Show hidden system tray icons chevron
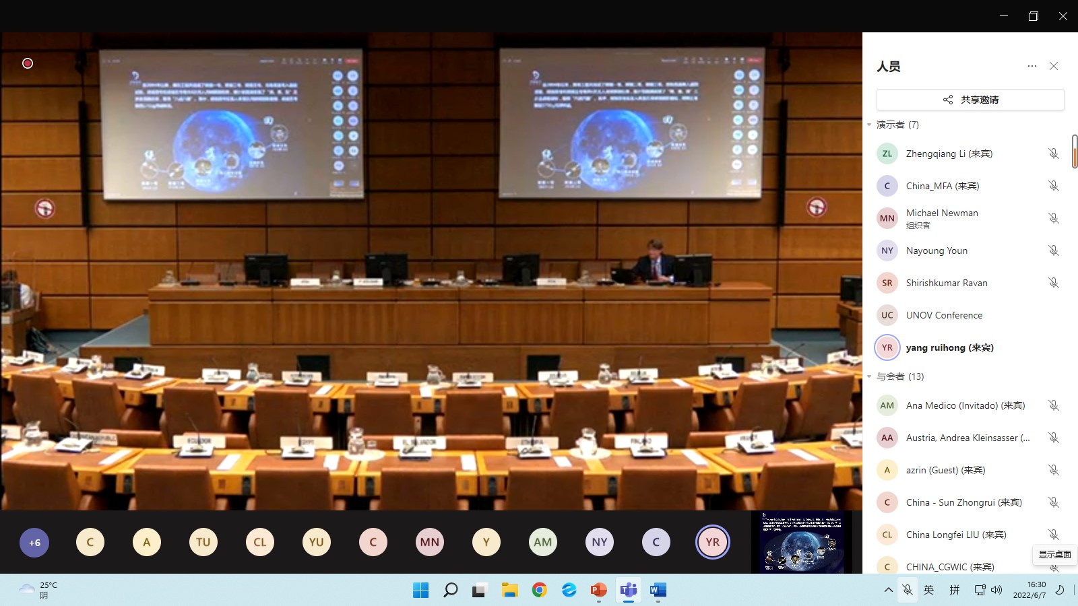This screenshot has width=1078, height=606. 889,591
